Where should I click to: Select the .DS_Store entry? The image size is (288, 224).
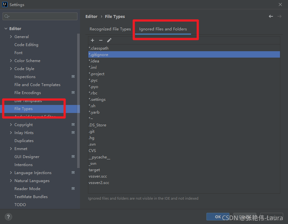184,125
